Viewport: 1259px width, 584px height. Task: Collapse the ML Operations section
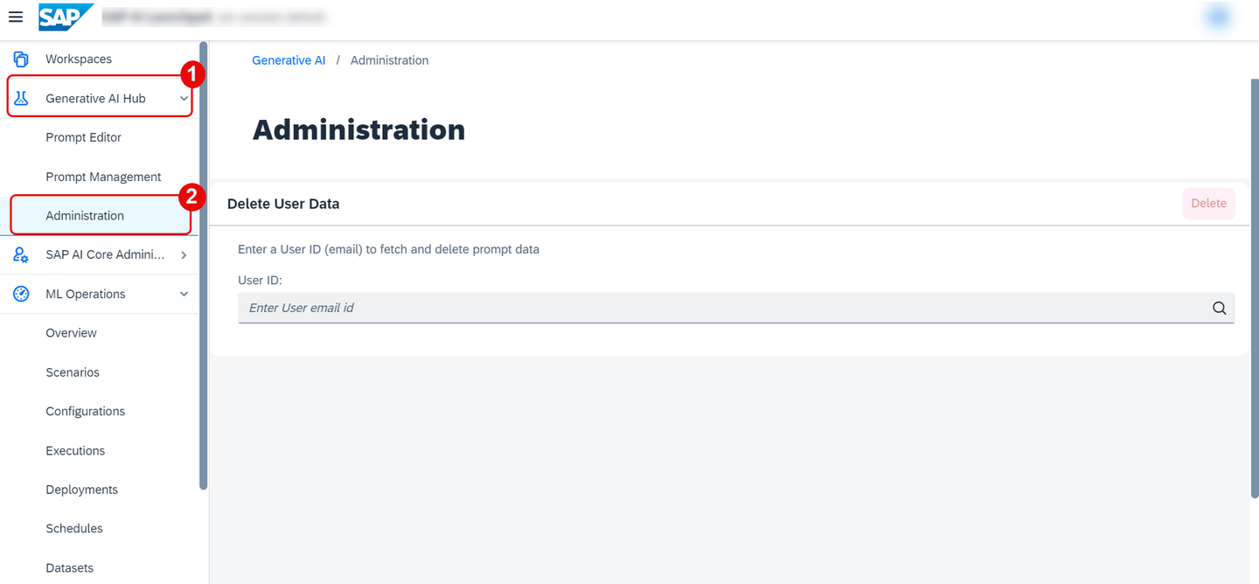point(184,295)
